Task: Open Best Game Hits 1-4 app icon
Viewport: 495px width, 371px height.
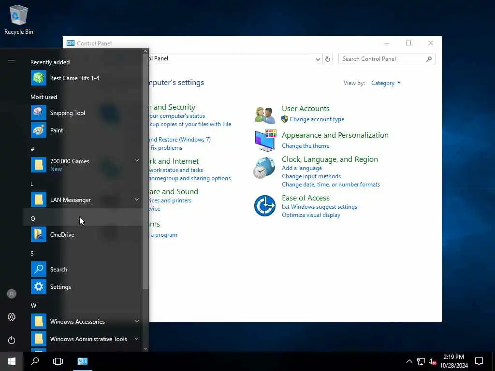Action: [x=39, y=78]
